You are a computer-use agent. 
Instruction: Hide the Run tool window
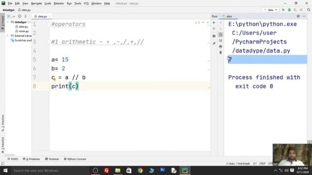[304, 16]
